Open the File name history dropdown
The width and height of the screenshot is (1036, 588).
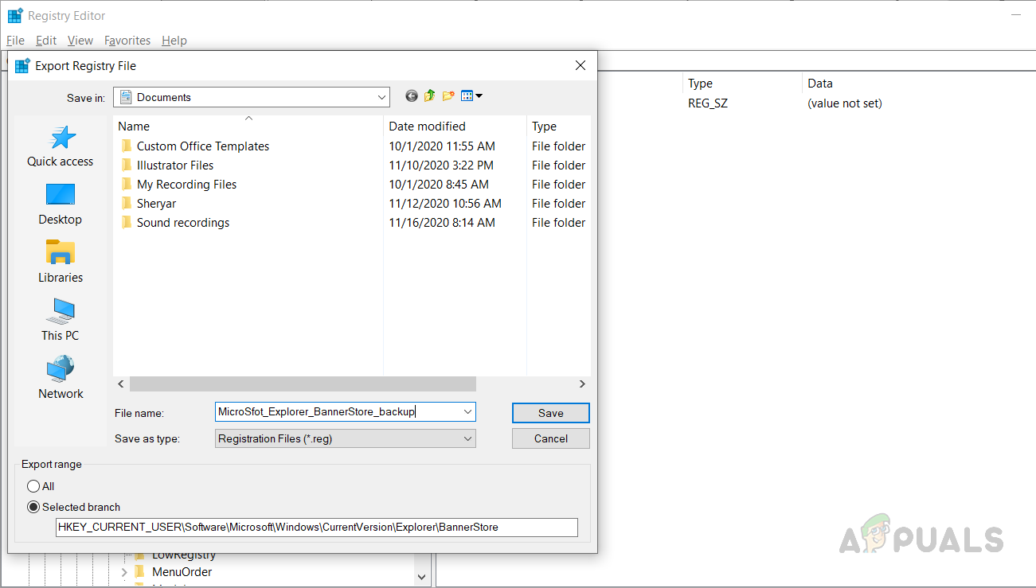coord(467,411)
